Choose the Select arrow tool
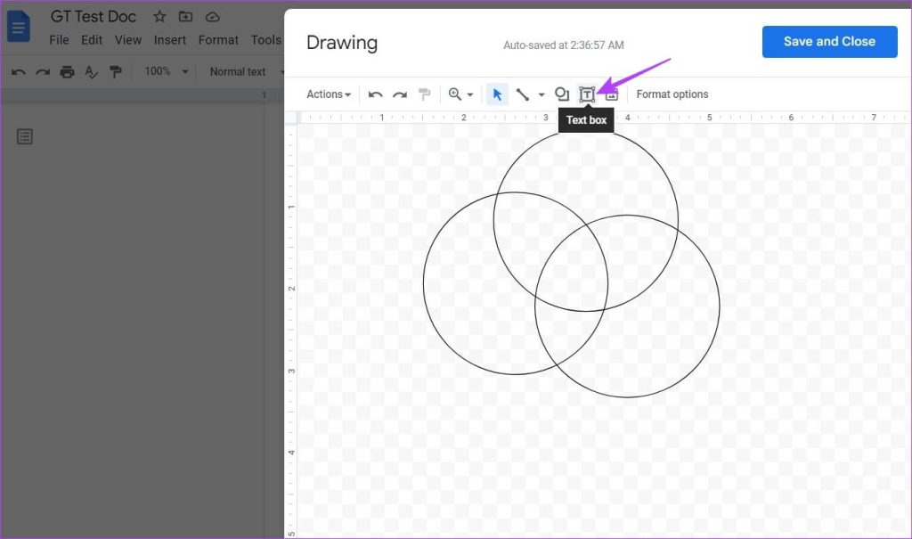 (x=497, y=94)
